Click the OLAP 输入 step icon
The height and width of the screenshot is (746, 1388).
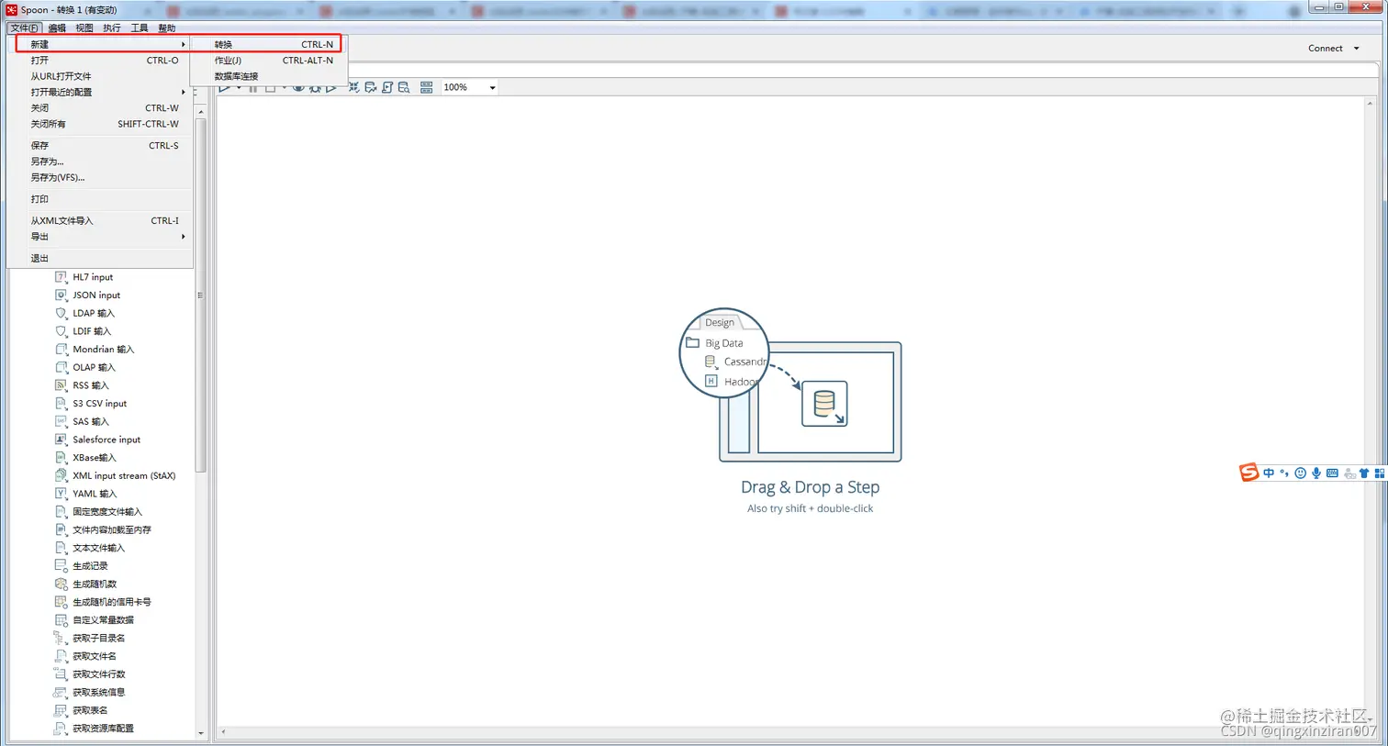61,367
